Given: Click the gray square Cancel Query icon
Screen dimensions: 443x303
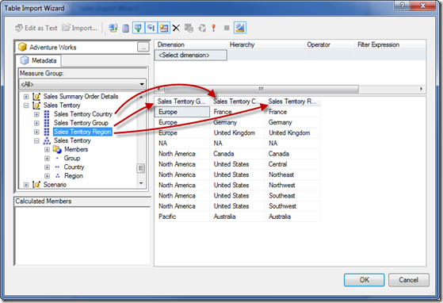Looking at the screenshot, I should 227,28.
